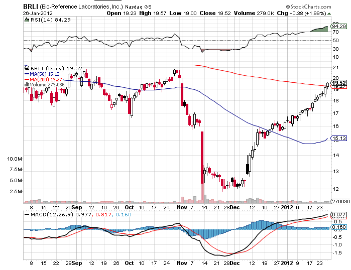
Task: Select the BRLI ticker title
Action: 31,7
